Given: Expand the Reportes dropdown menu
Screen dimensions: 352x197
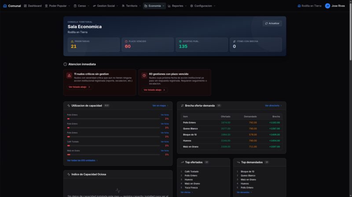Looking at the screenshot, I should (177, 6).
